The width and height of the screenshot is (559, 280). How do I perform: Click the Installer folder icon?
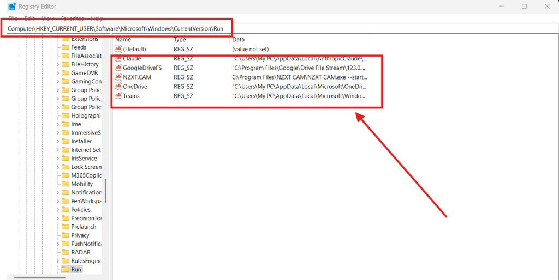coord(66,141)
